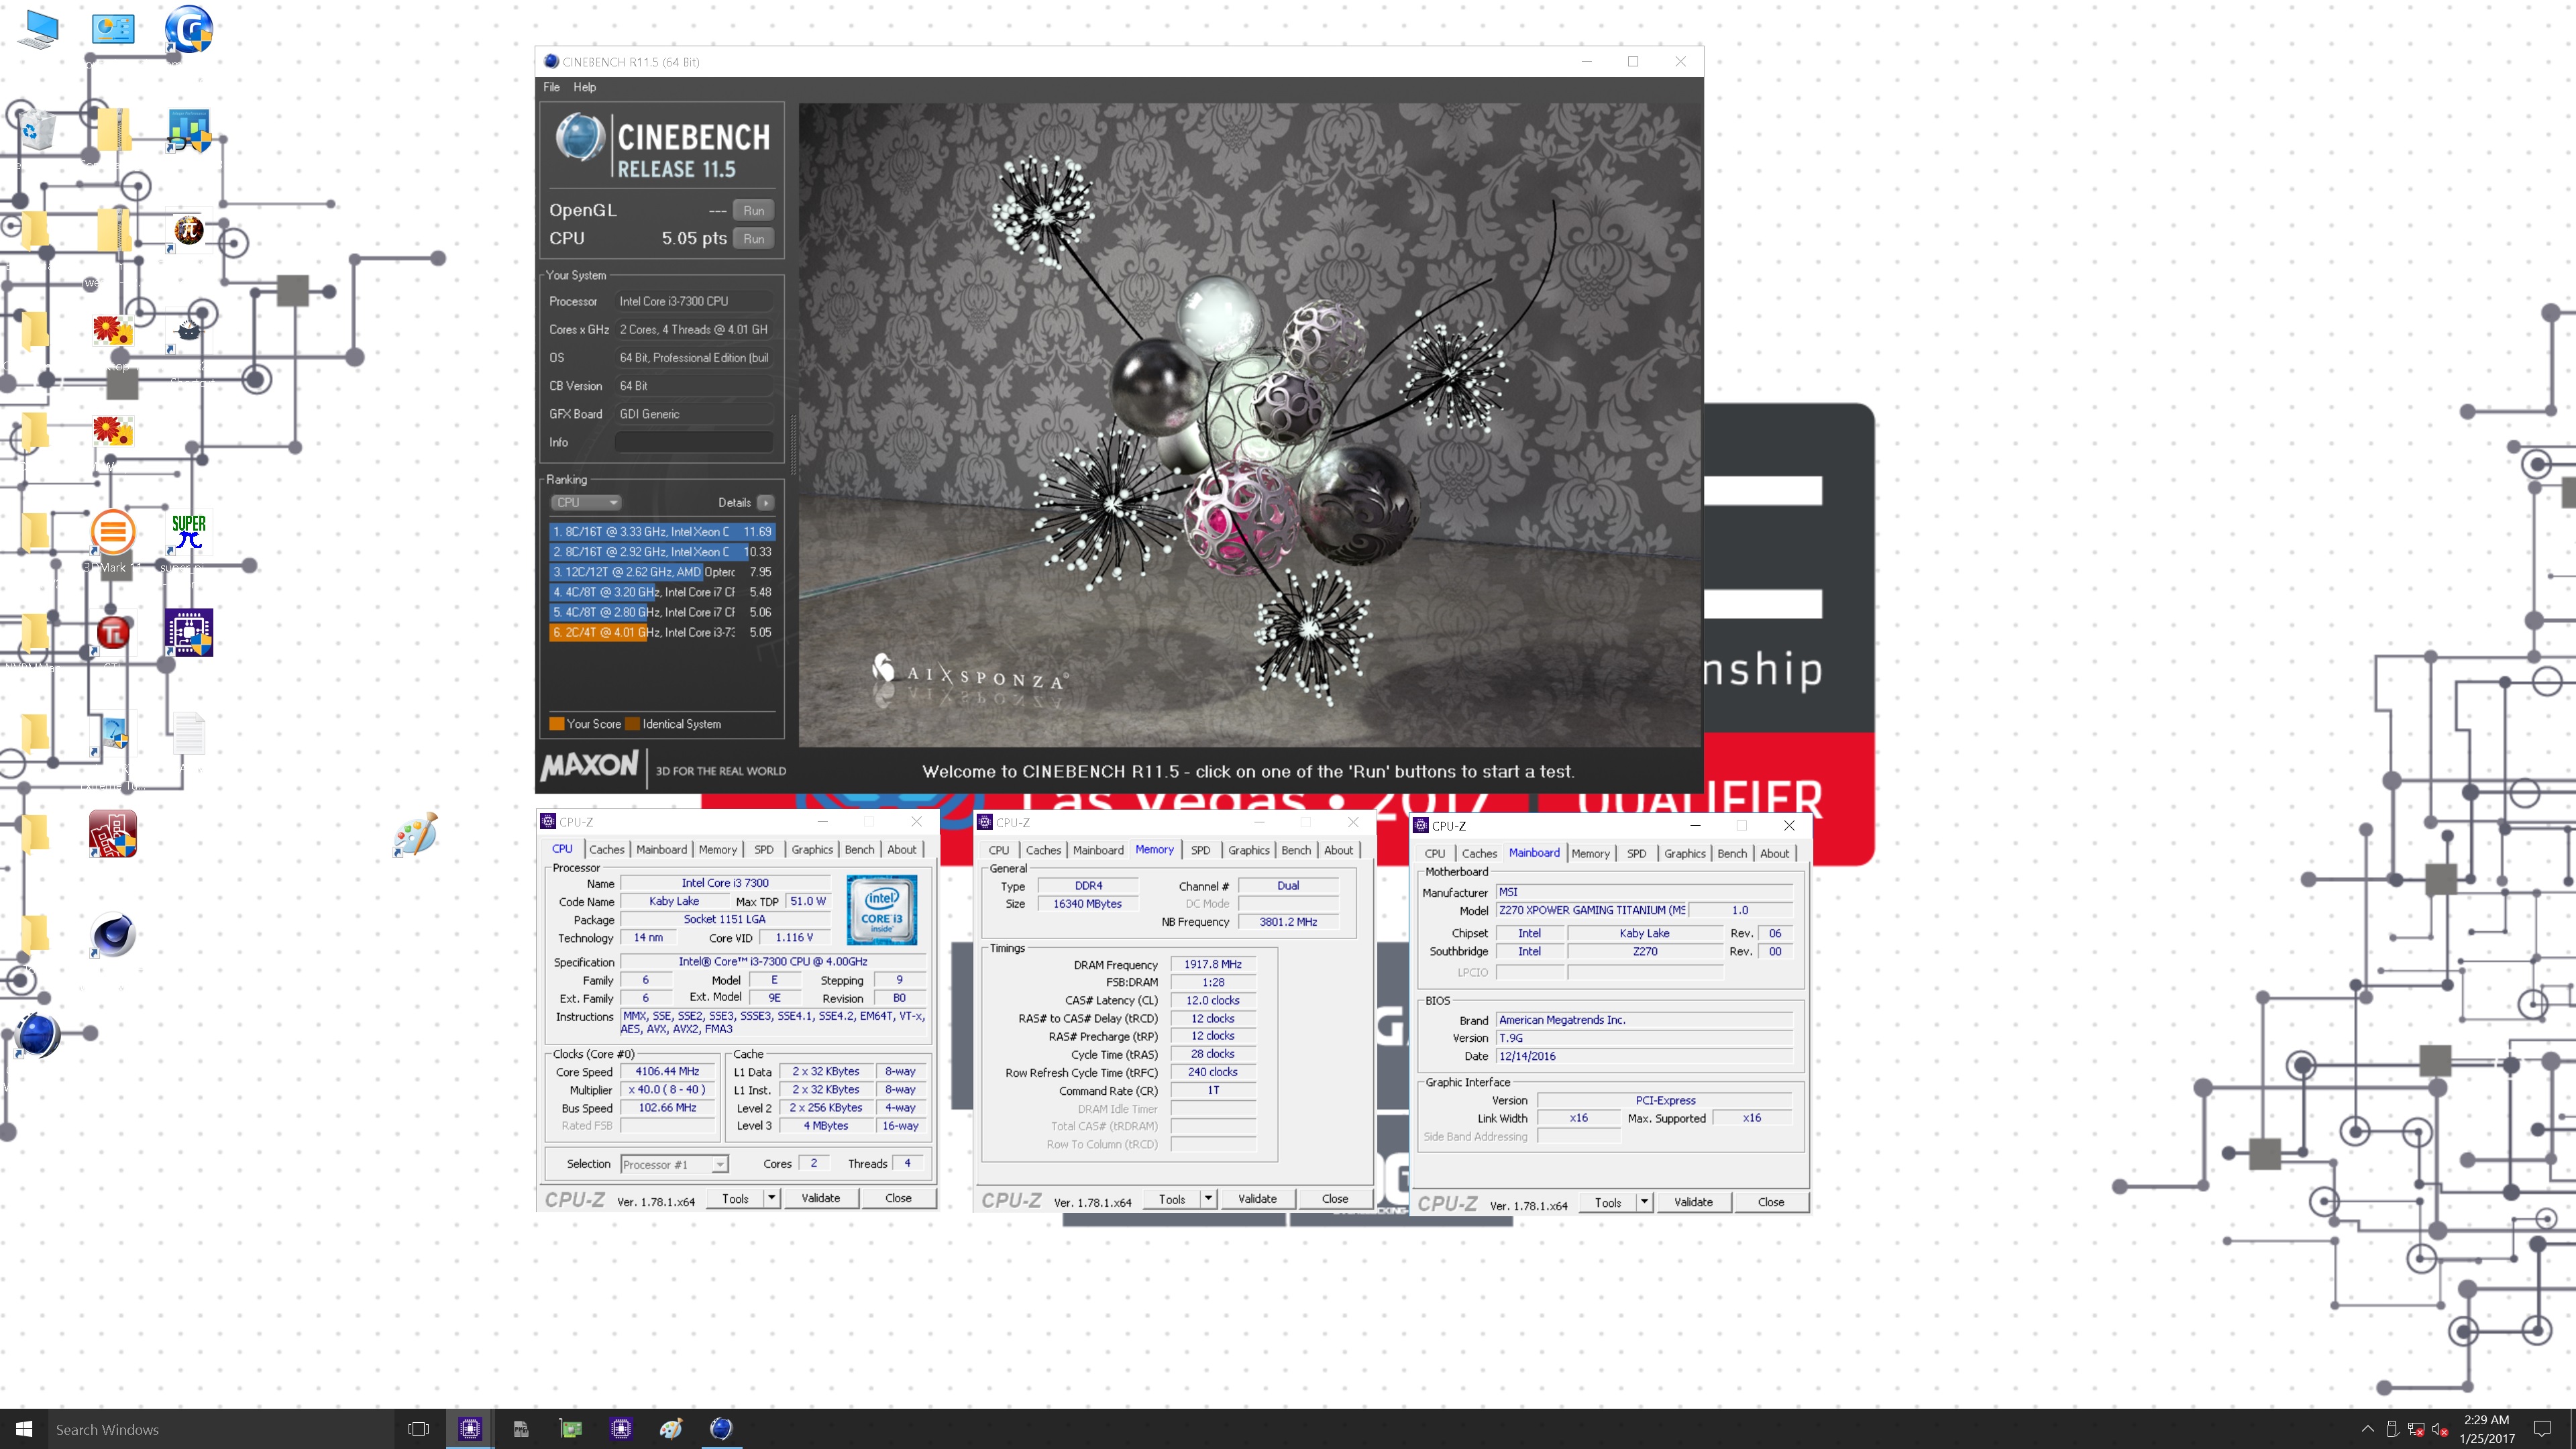Open the blank text document on desktop
2576x1449 pixels.
coord(188,733)
